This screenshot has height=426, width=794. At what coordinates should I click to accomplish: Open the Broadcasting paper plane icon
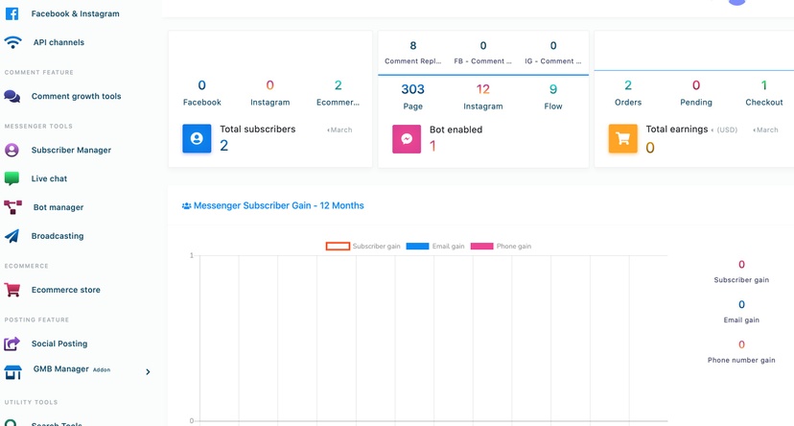(12, 236)
